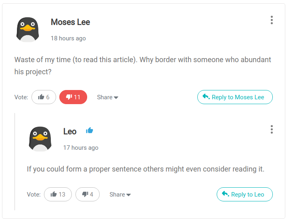Click Leo's penguin avatar
The image size is (297, 224).
click(x=40, y=139)
